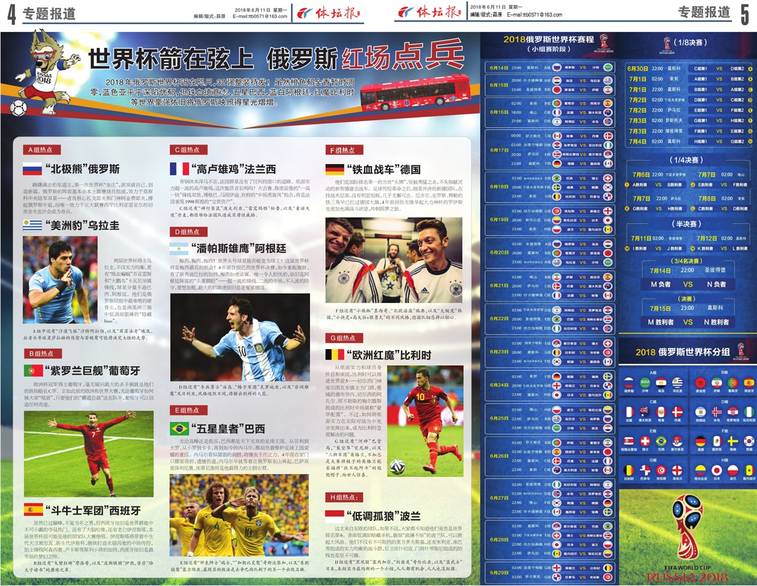Click the "(1/4决赛)" heading
Viewport: 757px width, 586px height.
(x=686, y=160)
